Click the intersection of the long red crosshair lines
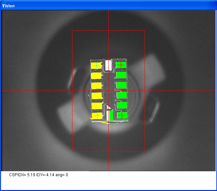The height and width of the screenshot is (191, 217). 109,91
